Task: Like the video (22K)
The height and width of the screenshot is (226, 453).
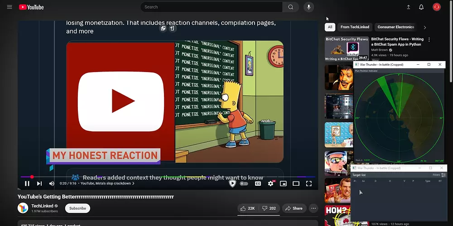Action: (248, 208)
